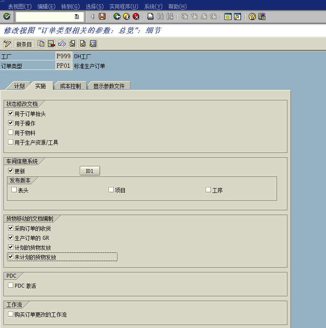Click the 订单类型 field showing PP01
Screen dimensions: 326x328
click(64, 66)
